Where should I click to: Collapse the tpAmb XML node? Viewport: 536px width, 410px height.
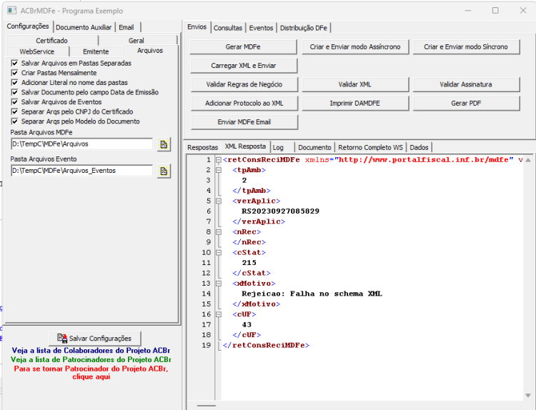[219, 170]
